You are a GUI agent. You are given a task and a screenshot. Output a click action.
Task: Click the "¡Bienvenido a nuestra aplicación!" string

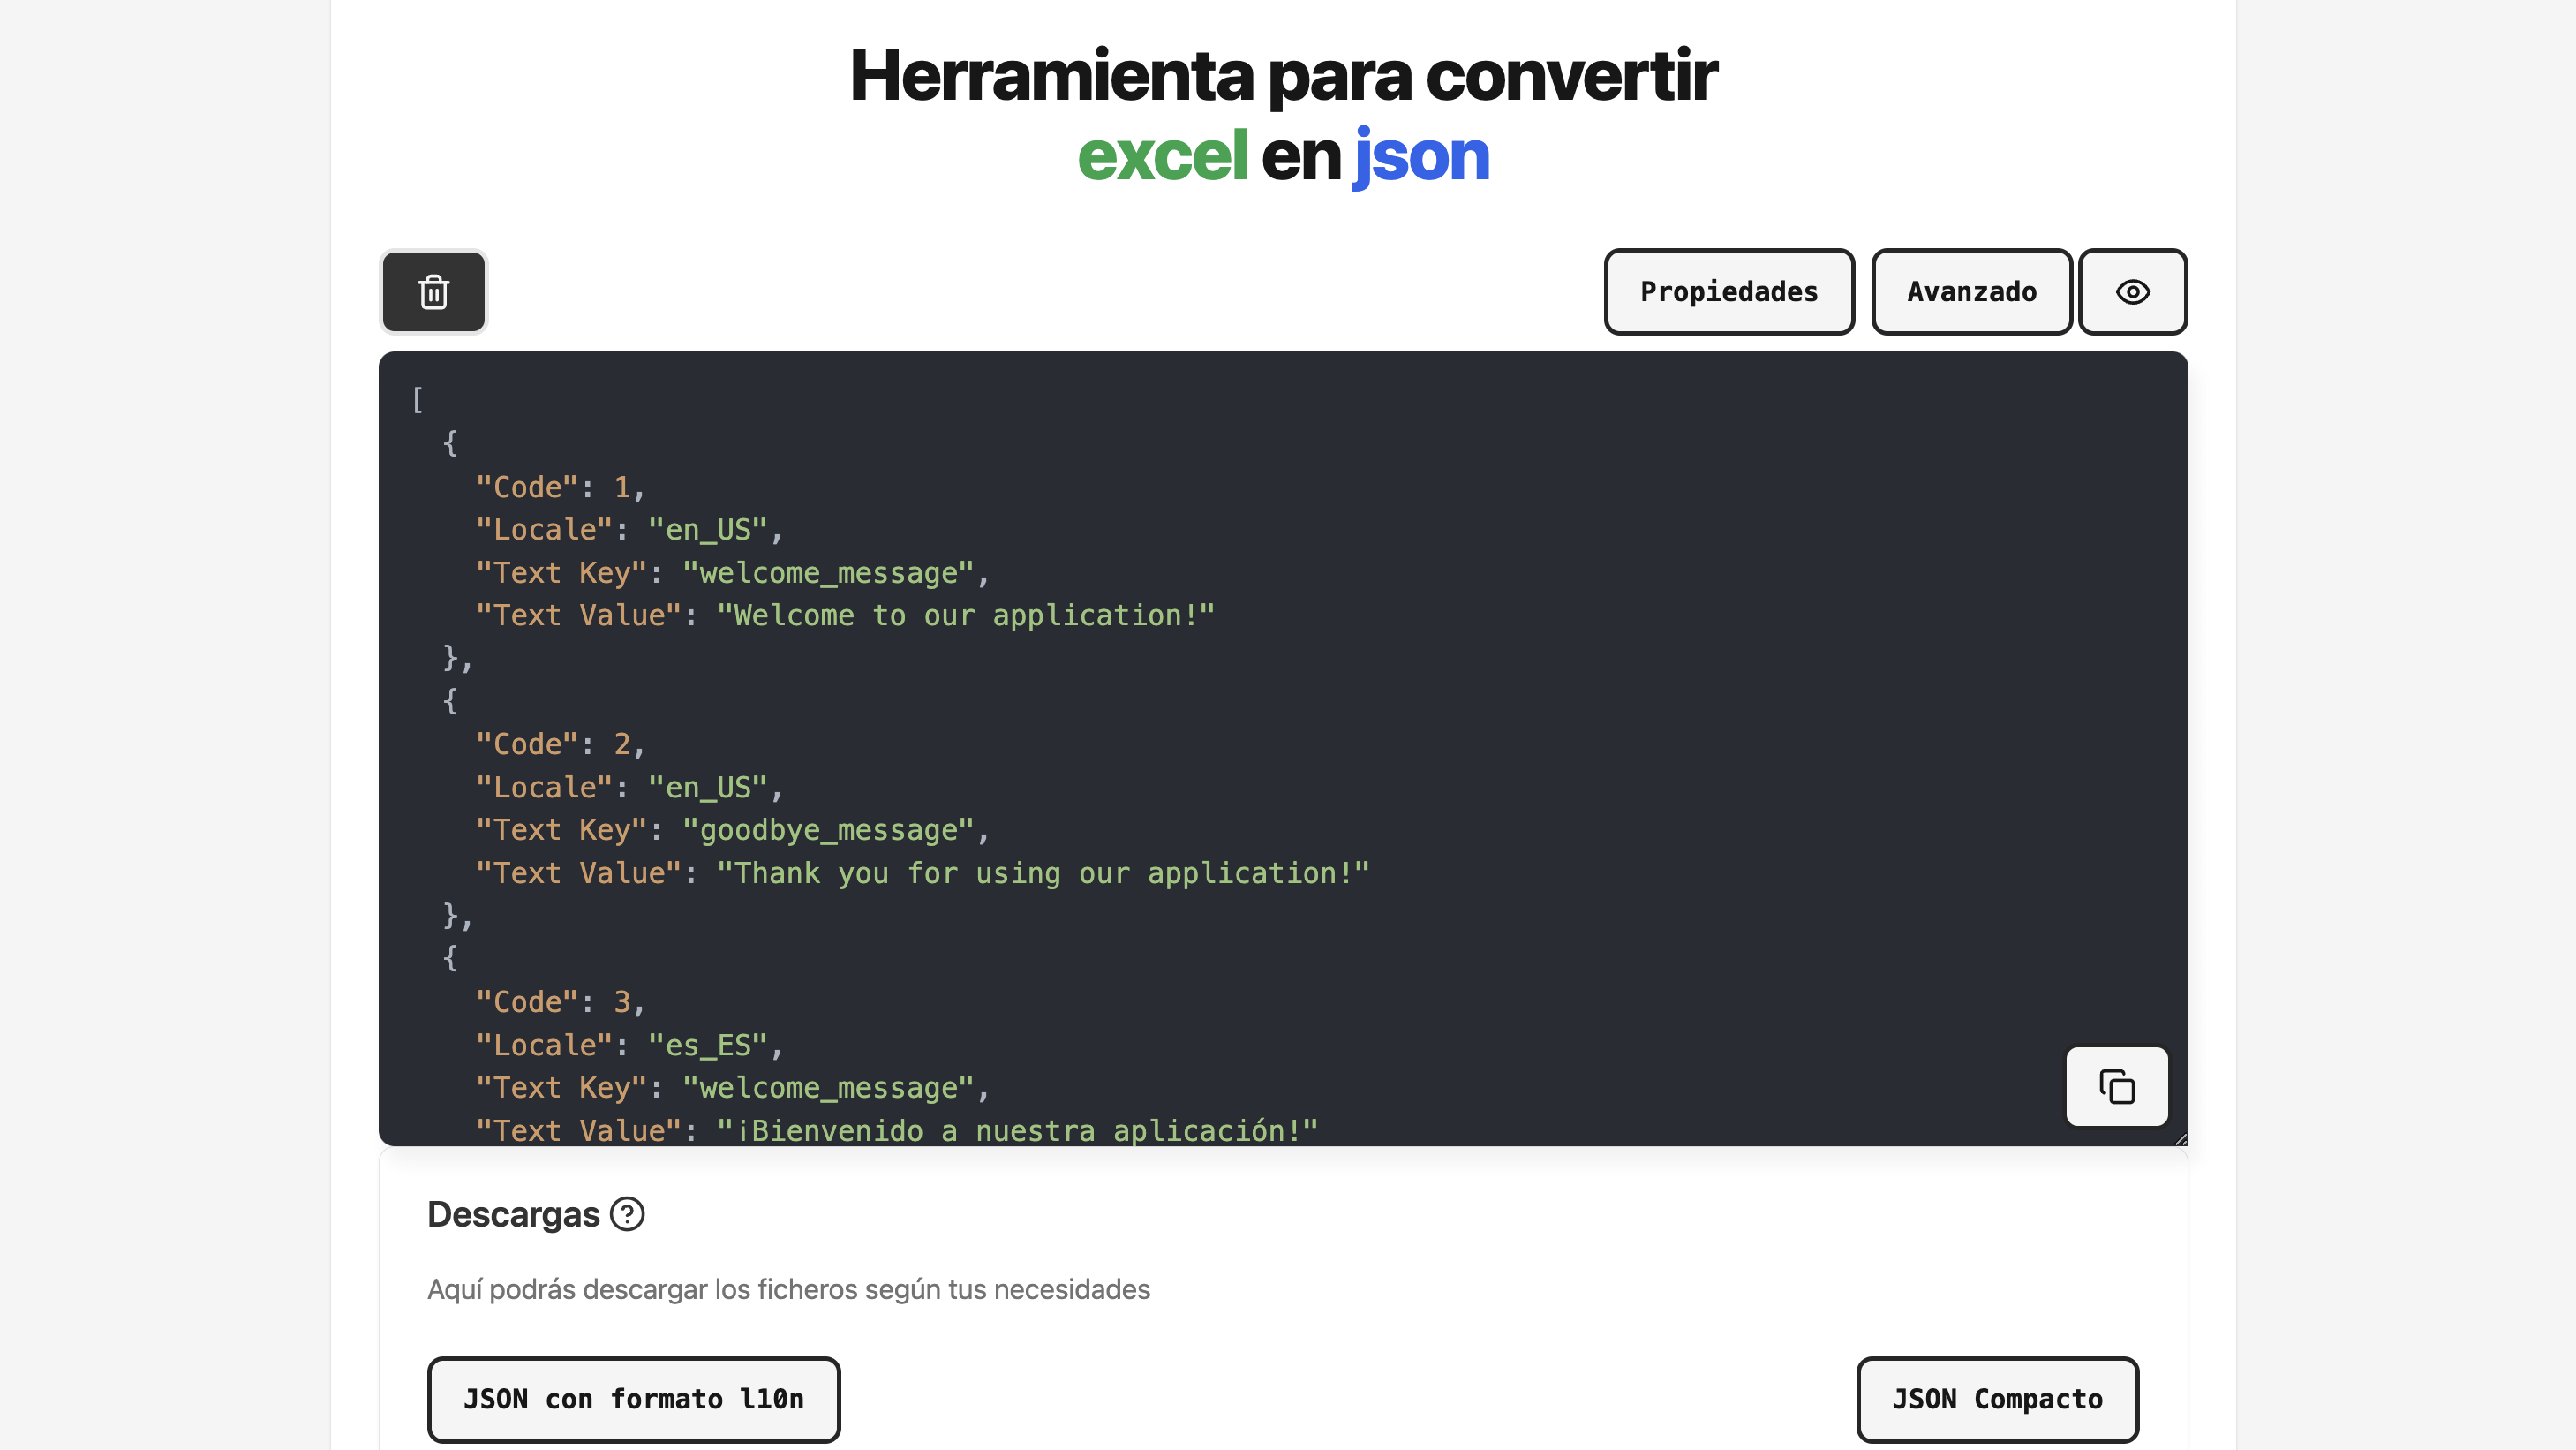click(x=1017, y=1130)
